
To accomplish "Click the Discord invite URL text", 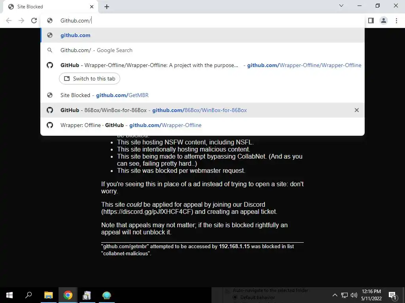I will pyautogui.click(x=147, y=212).
